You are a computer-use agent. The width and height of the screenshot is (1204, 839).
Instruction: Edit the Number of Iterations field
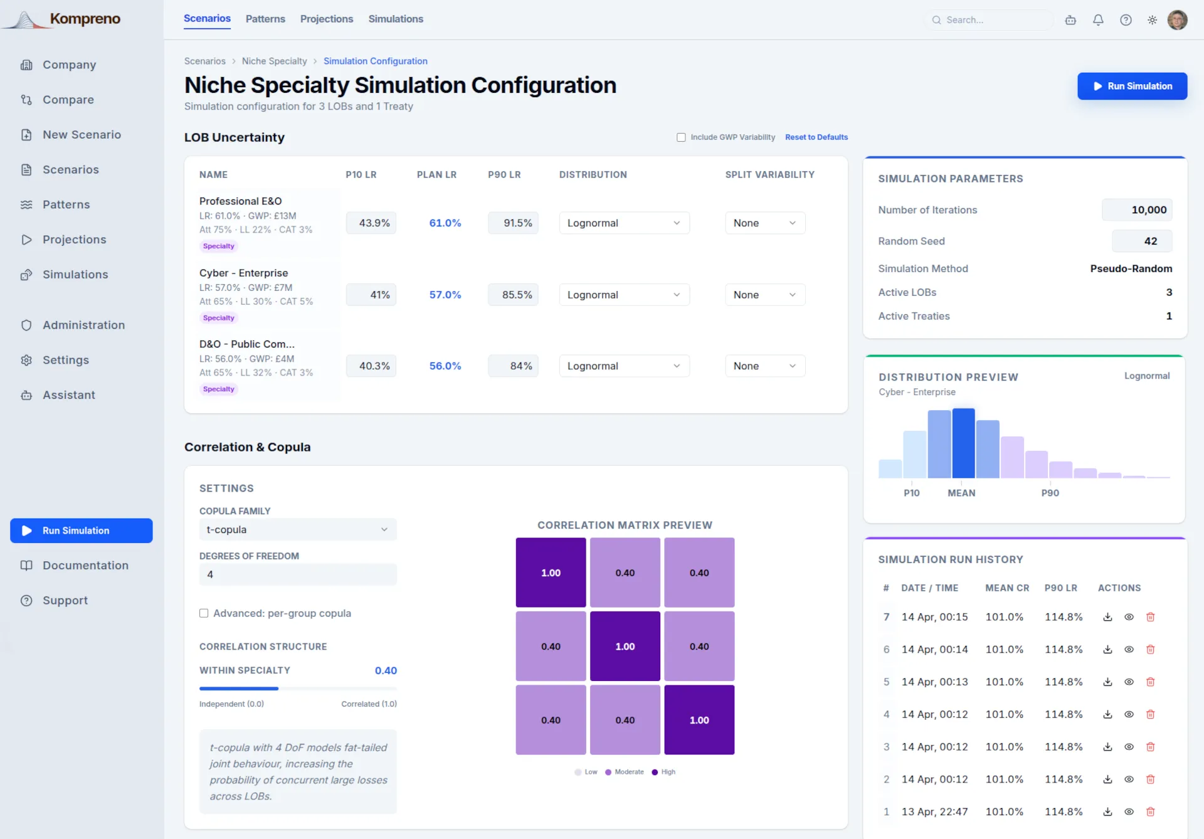click(1137, 210)
